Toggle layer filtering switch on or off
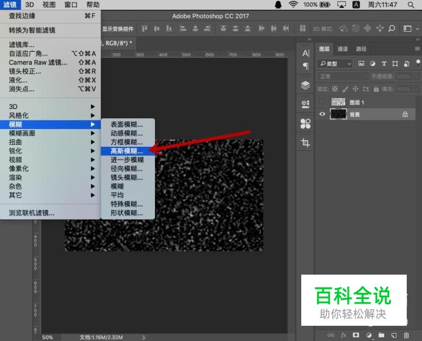422x341 pixels. click(x=418, y=64)
